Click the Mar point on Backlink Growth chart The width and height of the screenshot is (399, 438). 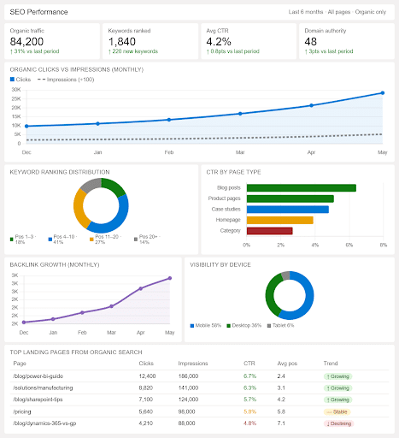(x=111, y=306)
